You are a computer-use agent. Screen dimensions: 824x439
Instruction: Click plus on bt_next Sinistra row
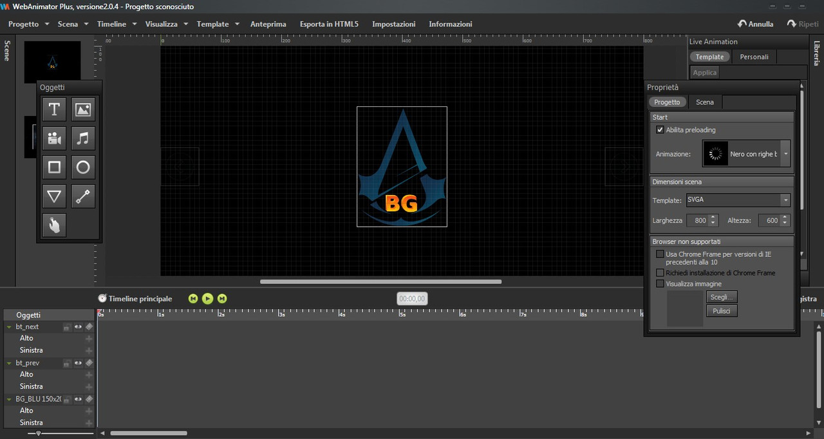click(89, 350)
